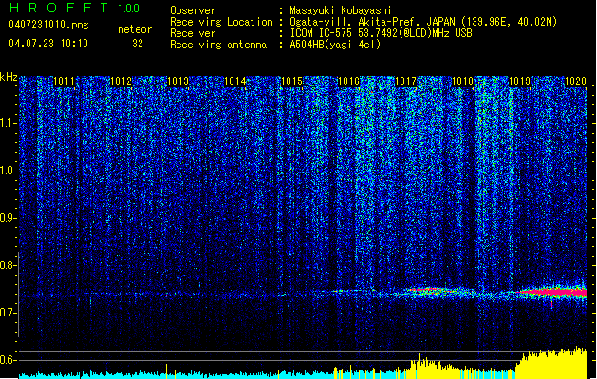Click the long magenta echo below the 1020 marker
Image resolution: width=597 pixels, height=379 pixels.
tap(554, 292)
